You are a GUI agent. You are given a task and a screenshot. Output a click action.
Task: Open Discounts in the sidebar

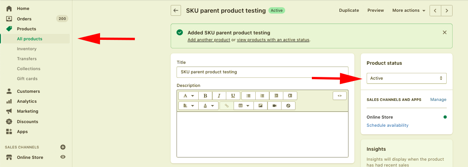(28, 122)
